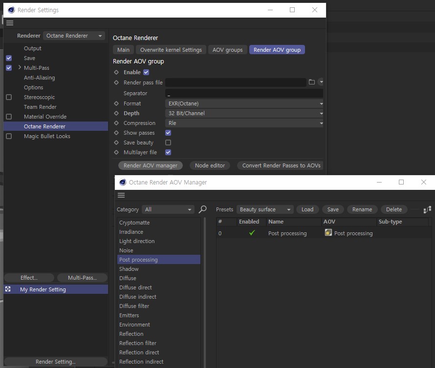Select Output in the settings list
Screen dimensions: 435x368
pyautogui.click(x=33, y=48)
